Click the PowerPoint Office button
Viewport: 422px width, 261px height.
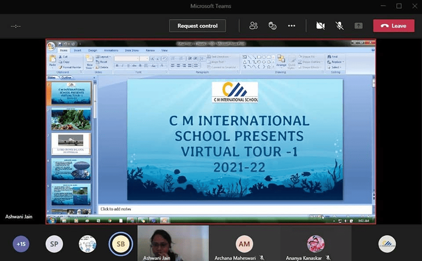pyautogui.click(x=51, y=47)
